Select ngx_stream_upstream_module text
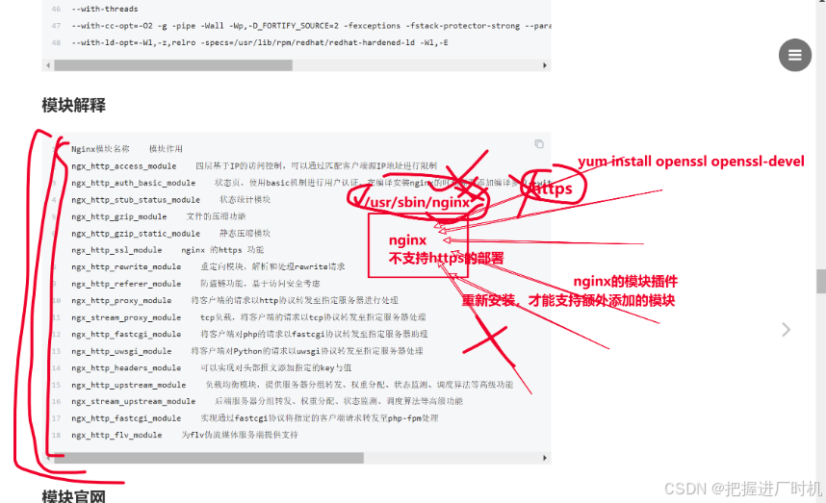Image resolution: width=826 pixels, height=503 pixels. pyautogui.click(x=133, y=401)
